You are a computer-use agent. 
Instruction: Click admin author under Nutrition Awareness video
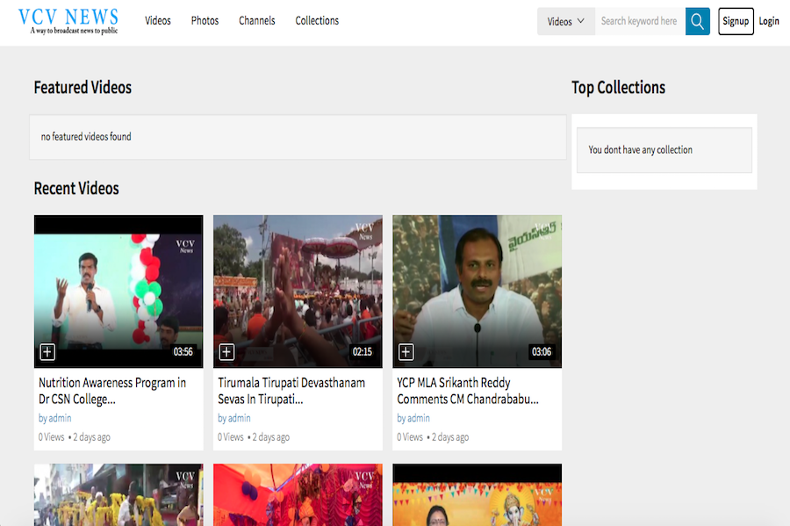point(61,419)
